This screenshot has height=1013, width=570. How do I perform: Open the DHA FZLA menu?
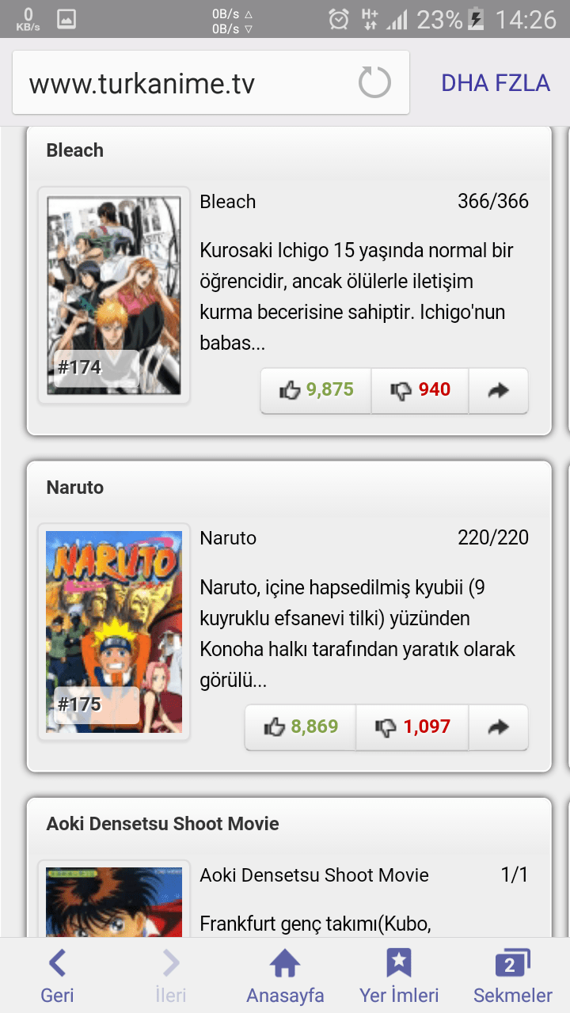(496, 82)
